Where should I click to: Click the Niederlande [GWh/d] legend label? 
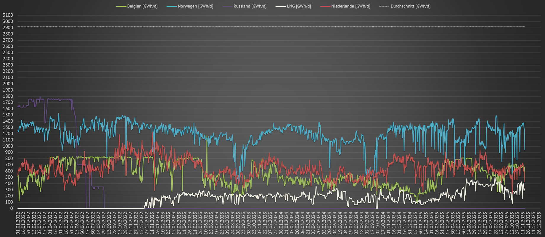pyautogui.click(x=351, y=6)
